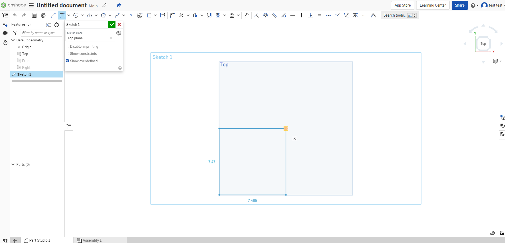Image resolution: width=505 pixels, height=243 pixels.
Task: Uncheck Show overdefined option
Action: point(68,61)
